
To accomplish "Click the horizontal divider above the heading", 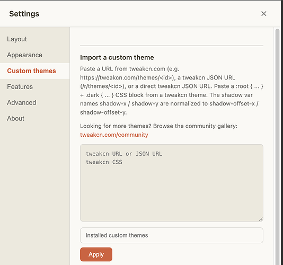I will pyautogui.click(x=172, y=46).
